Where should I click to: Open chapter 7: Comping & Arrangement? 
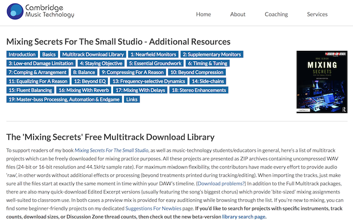[37, 73]
